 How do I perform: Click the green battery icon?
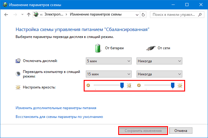click(98, 48)
